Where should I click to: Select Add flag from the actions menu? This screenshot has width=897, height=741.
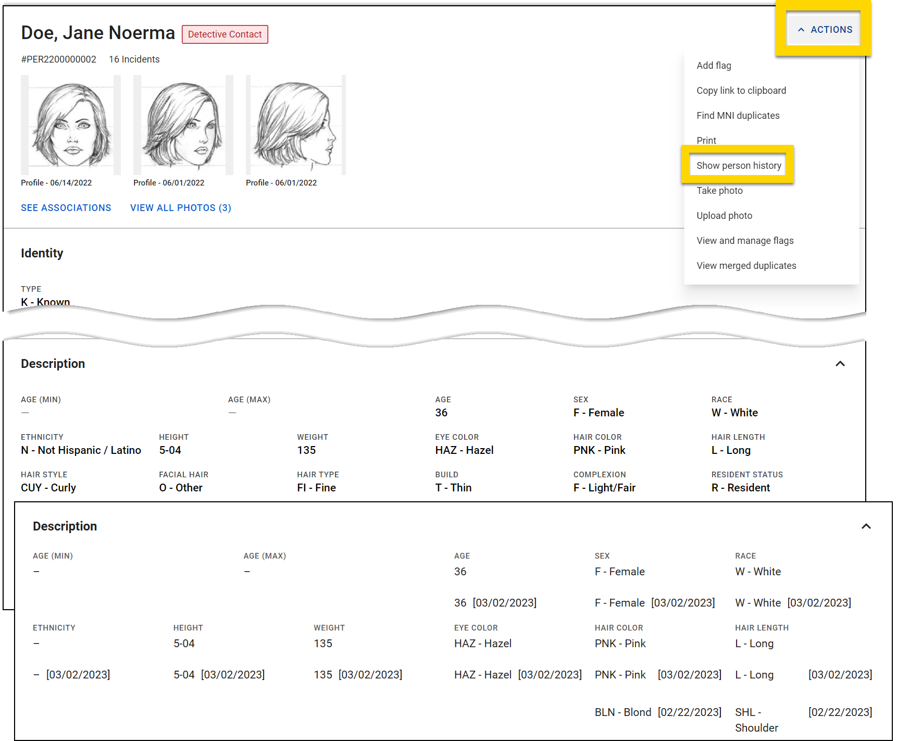[x=714, y=65]
